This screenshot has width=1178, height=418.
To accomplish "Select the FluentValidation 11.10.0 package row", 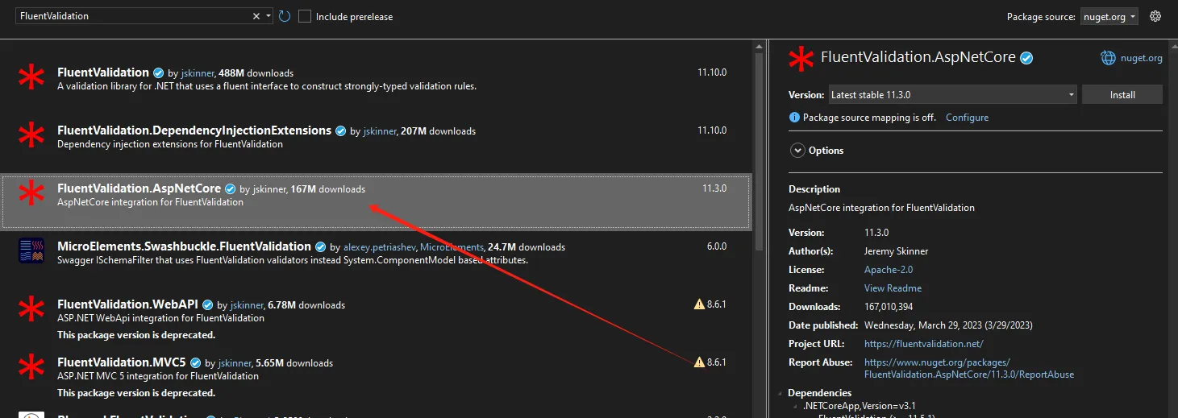I will (x=376, y=79).
